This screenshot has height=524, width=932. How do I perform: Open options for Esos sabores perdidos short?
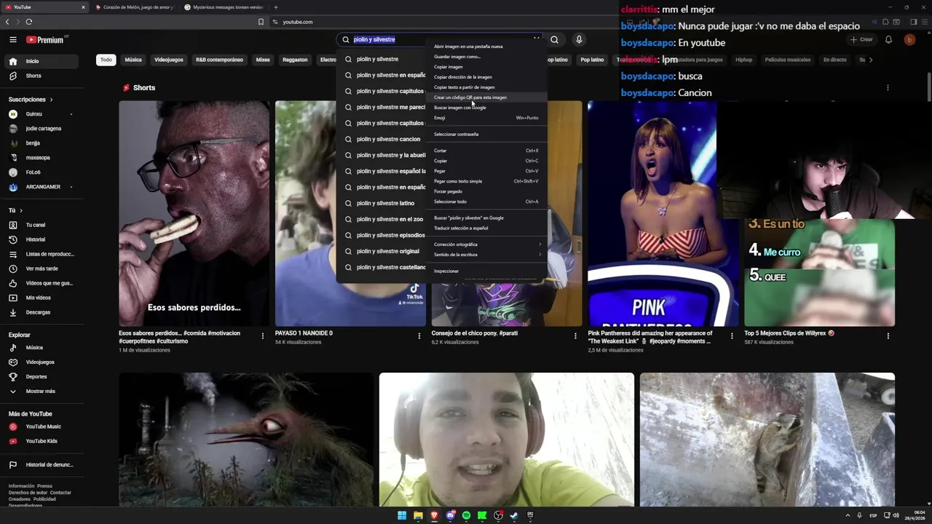point(263,336)
